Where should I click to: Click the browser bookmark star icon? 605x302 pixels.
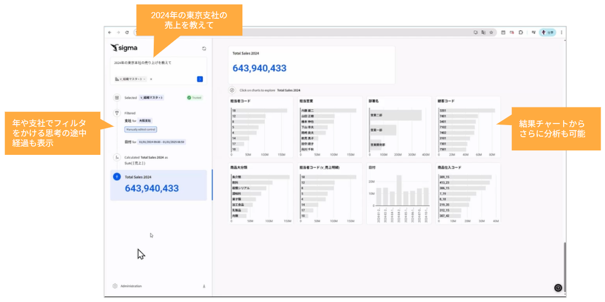pos(491,33)
